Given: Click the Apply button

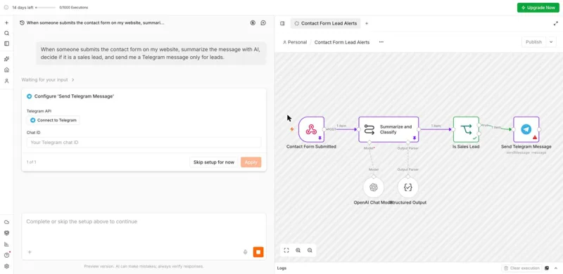Looking at the screenshot, I should coord(251,162).
